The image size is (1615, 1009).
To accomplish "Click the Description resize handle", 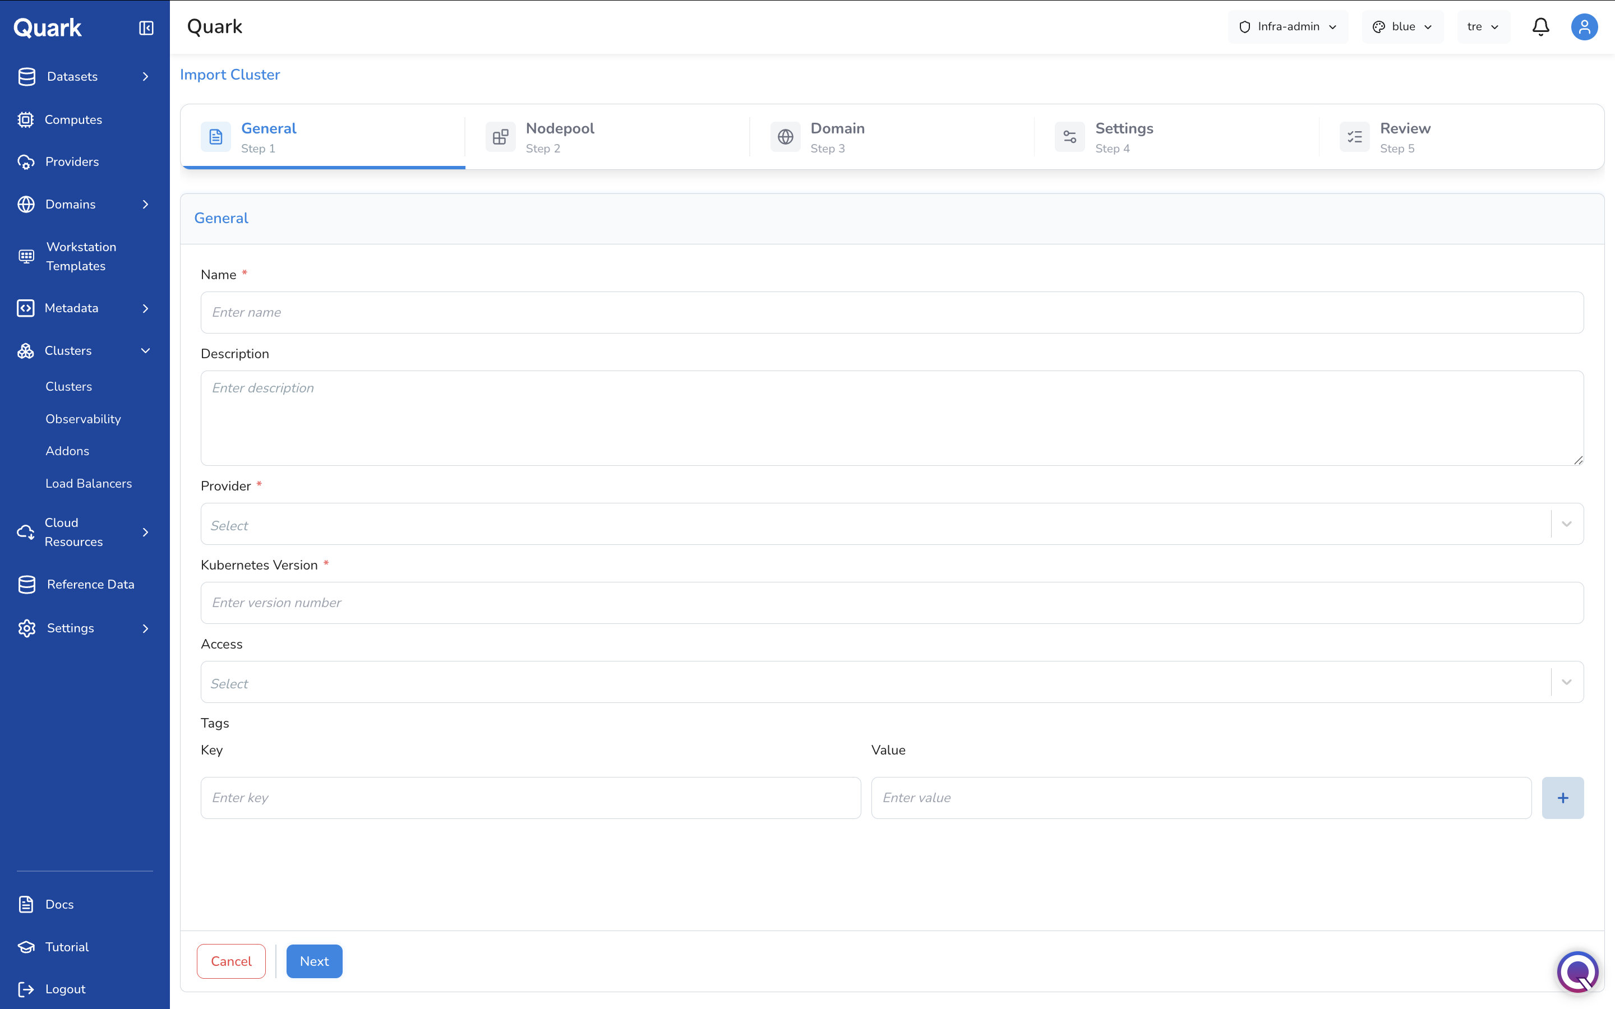I will tap(1577, 460).
